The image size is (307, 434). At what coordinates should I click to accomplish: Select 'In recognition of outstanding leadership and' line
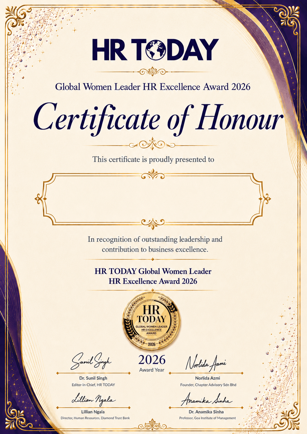click(155, 239)
